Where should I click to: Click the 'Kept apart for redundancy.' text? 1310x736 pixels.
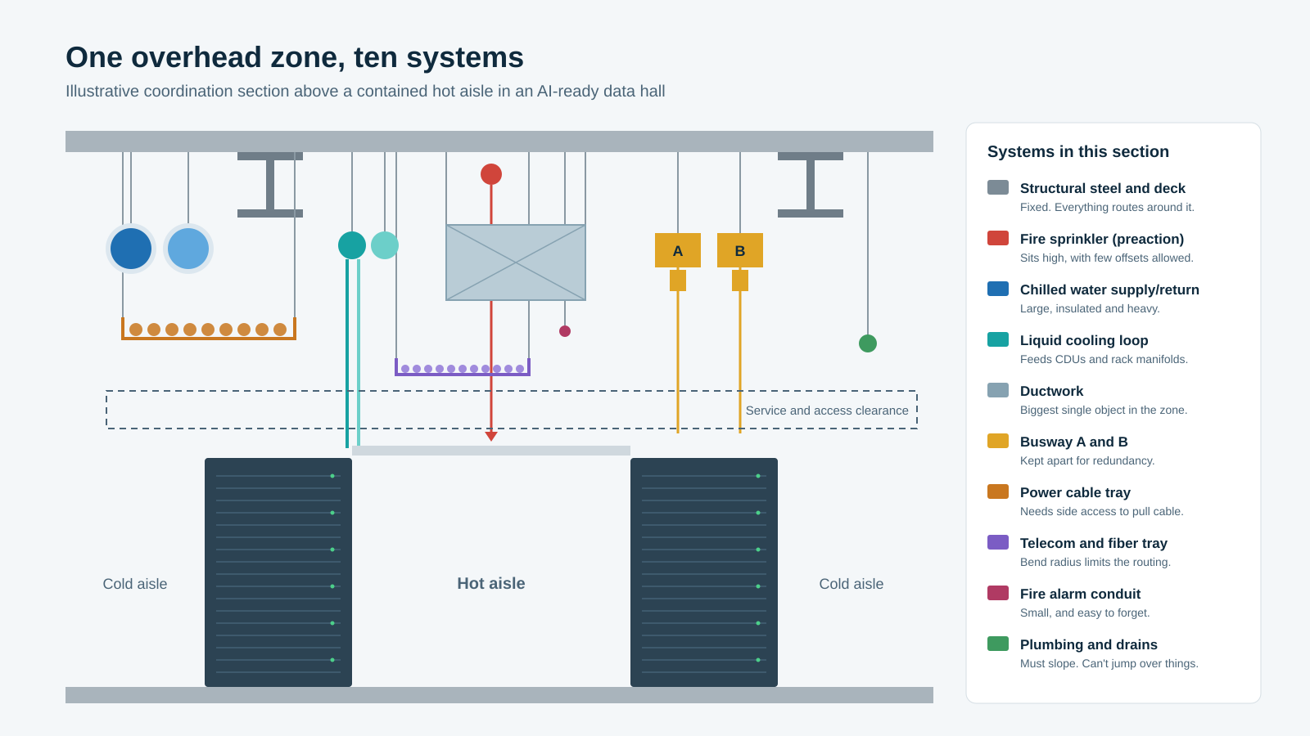(x=1087, y=460)
